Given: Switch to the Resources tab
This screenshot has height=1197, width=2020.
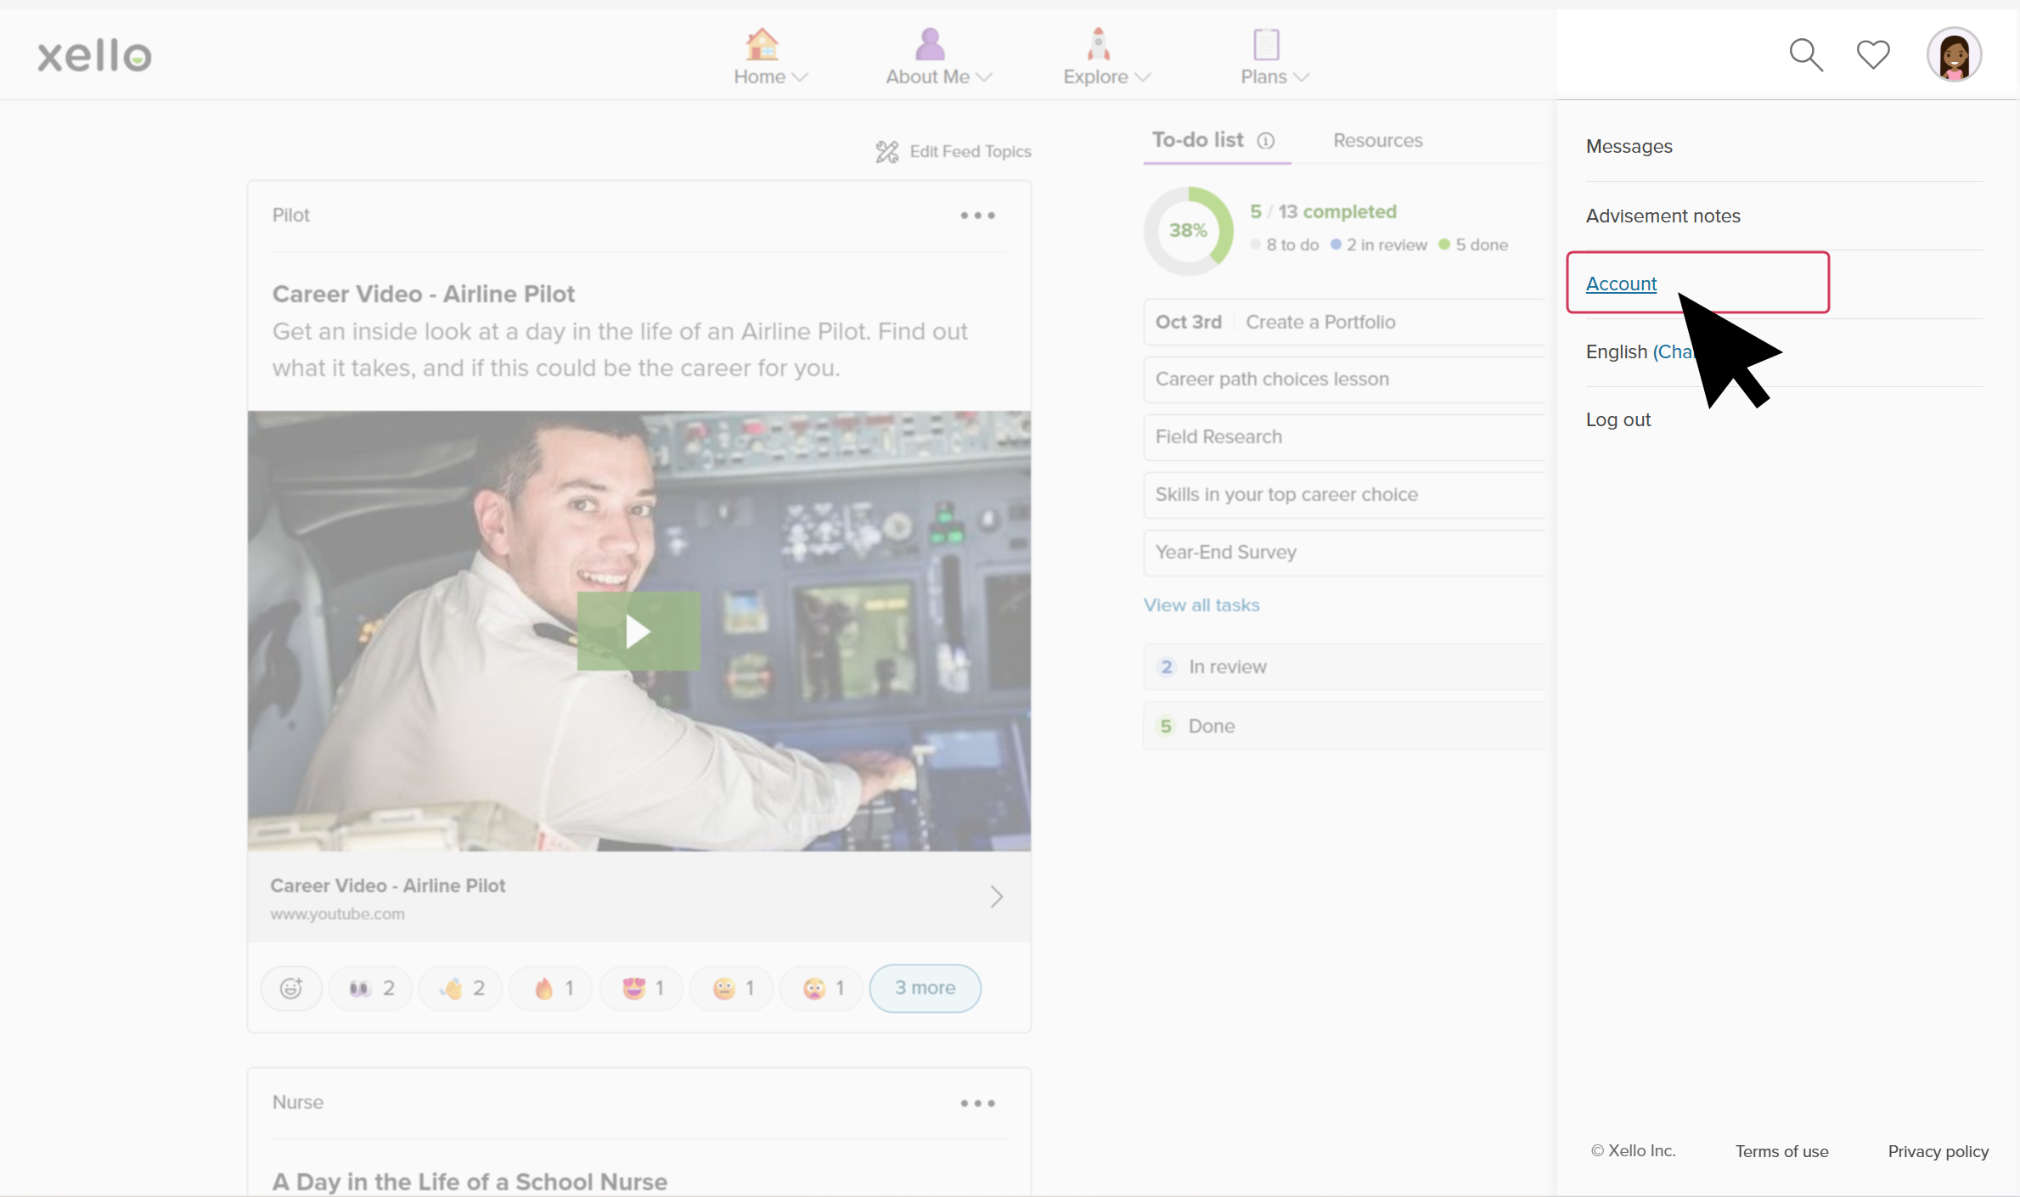Looking at the screenshot, I should click(x=1377, y=140).
